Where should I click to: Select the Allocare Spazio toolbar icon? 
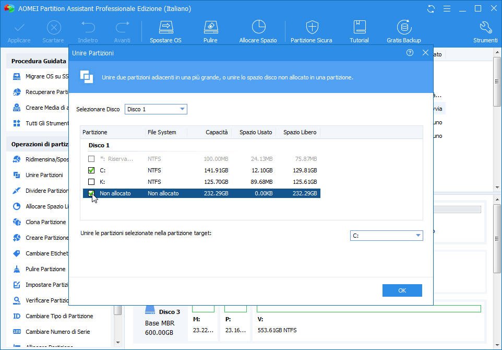(258, 31)
